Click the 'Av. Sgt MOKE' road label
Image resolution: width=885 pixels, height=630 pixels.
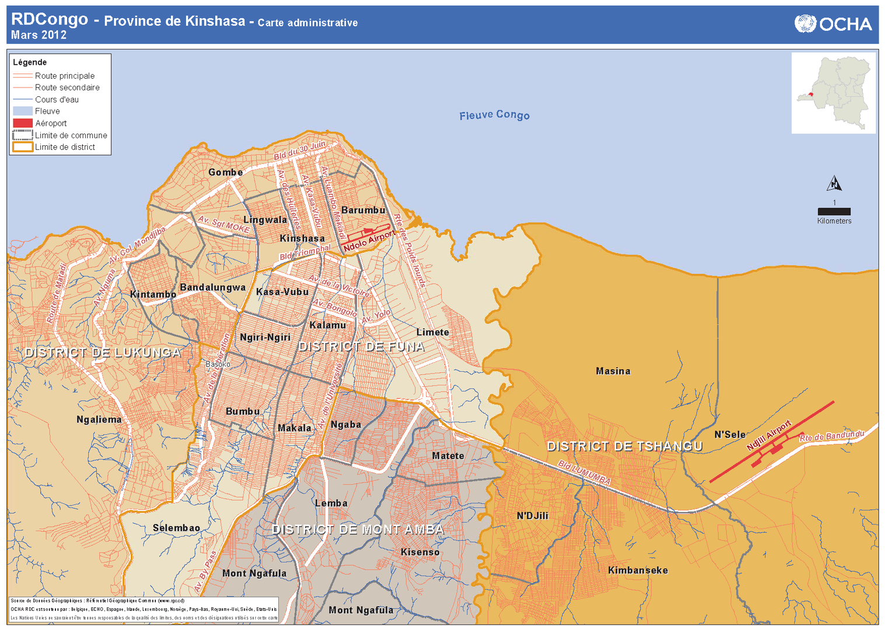(x=224, y=224)
